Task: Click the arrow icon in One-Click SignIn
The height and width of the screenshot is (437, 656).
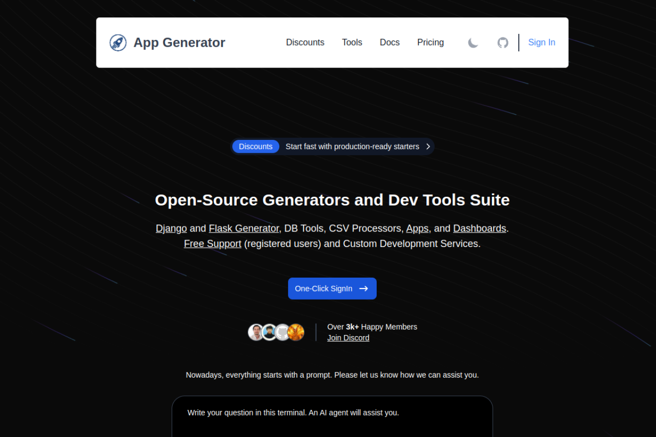Action: pos(364,288)
